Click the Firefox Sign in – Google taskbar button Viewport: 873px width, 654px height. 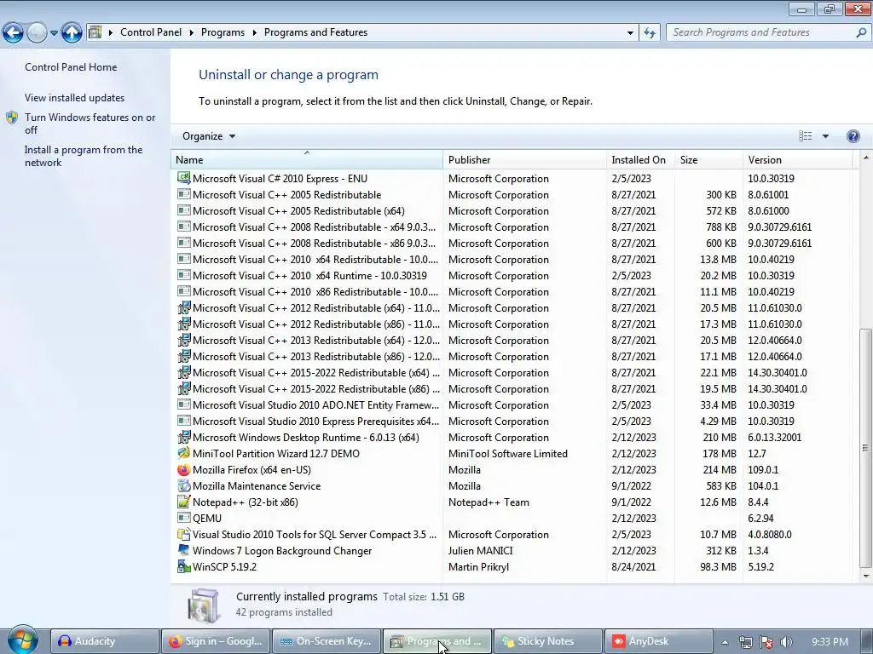pyautogui.click(x=216, y=641)
